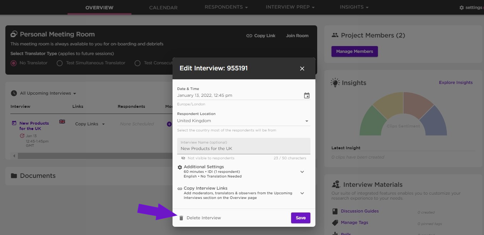Expand the Additional Settings section chevron
This screenshot has height=235, width=484.
pos(302,172)
